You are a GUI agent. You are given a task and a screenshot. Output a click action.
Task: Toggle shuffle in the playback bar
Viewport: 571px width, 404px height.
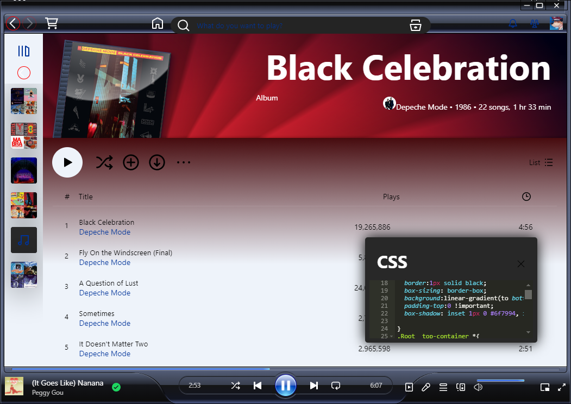(235, 386)
